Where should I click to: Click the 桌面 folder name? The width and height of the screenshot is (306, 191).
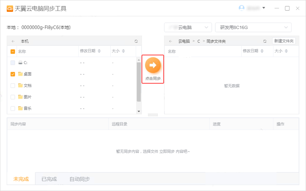(x=28, y=74)
